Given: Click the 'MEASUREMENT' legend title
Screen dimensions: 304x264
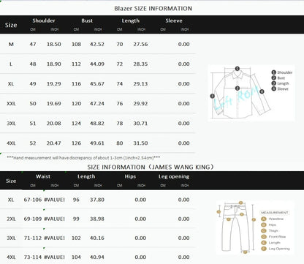Looking at the screenshot, I should (x=275, y=213).
